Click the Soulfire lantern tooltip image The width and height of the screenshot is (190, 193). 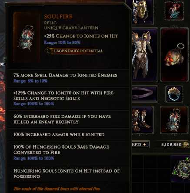click(27, 37)
